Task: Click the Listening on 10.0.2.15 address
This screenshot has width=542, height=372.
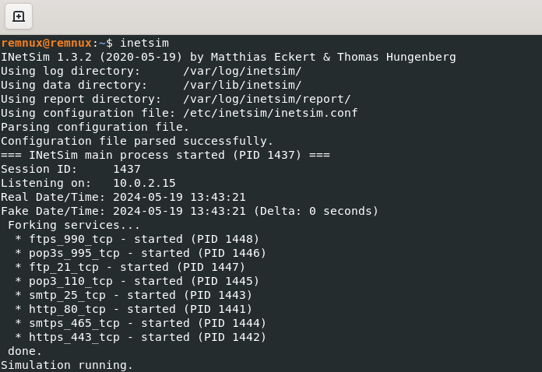Action: pyautogui.click(x=144, y=183)
